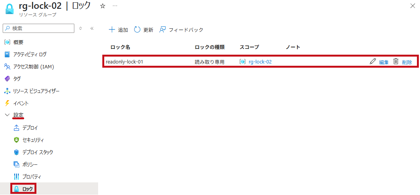The image size is (420, 195).
Task: Click the 検索 search input field
Action: 38,28
